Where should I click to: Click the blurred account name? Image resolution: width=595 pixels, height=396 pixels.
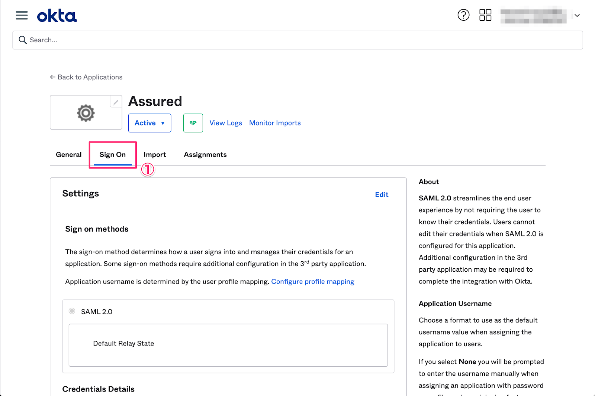(x=533, y=16)
